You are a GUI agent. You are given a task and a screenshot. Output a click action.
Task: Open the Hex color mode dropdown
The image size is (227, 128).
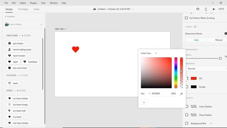click(146, 94)
